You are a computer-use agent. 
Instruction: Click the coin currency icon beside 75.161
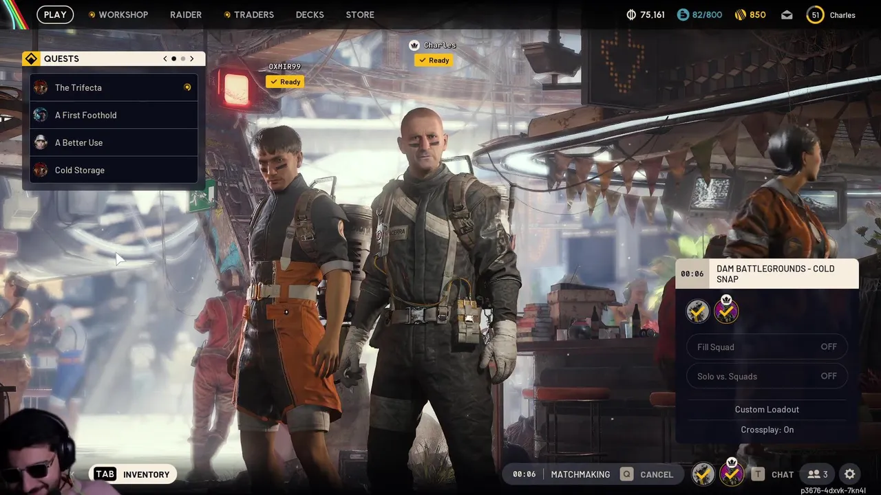[x=631, y=14]
